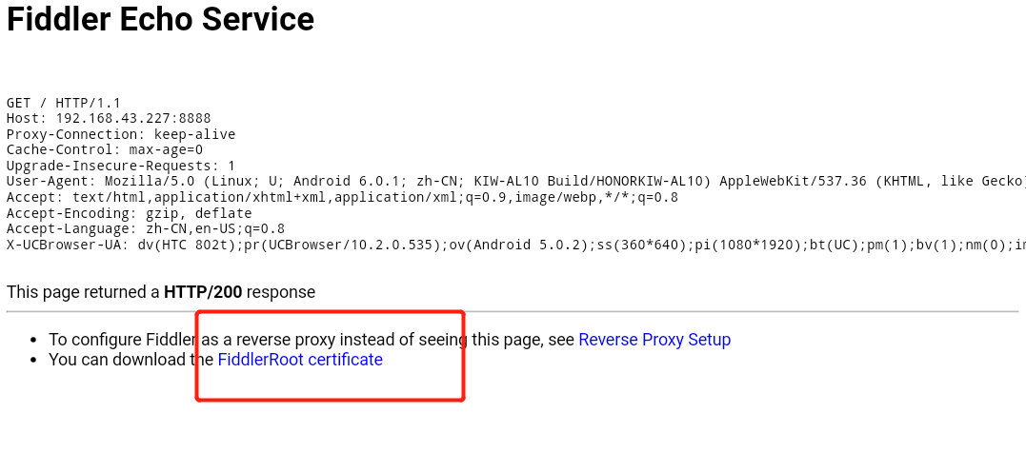Open the Reverse Proxy Setup link
Screen dimensions: 1026x452
(x=654, y=340)
